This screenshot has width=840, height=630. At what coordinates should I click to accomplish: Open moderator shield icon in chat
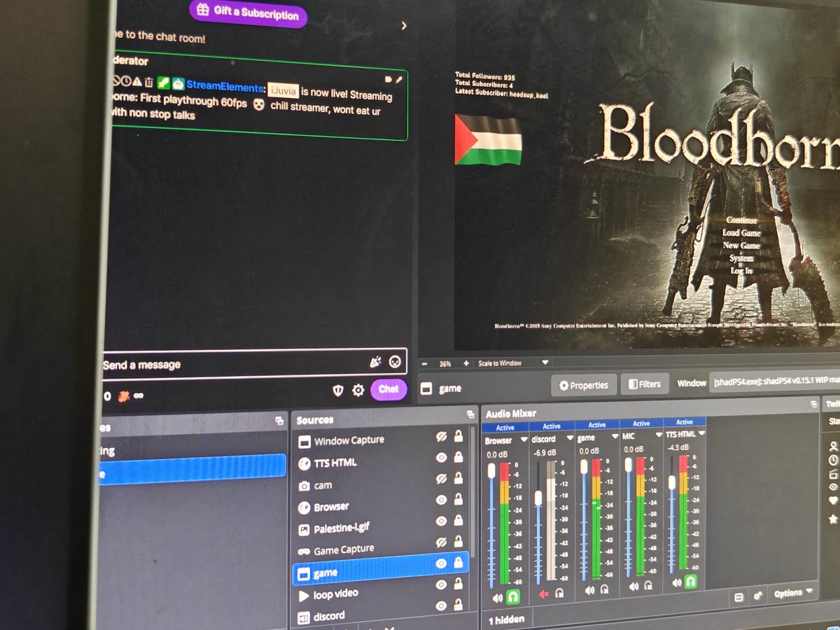(337, 390)
